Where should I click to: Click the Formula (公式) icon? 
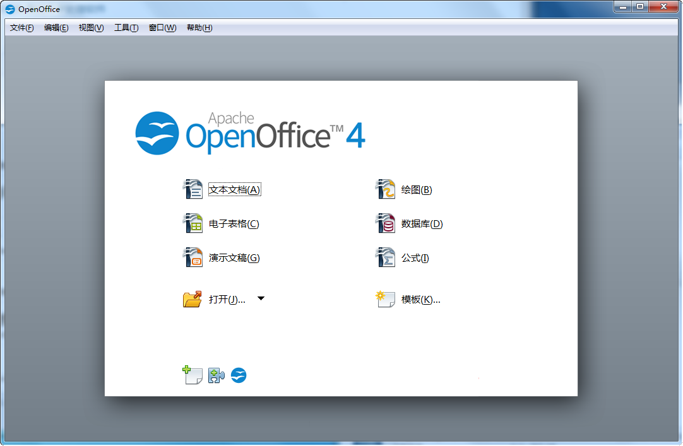pyautogui.click(x=385, y=257)
